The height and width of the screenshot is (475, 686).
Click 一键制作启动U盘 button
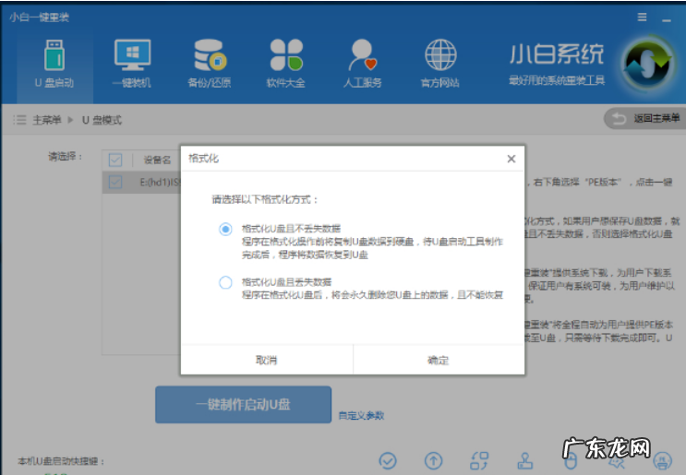243,404
